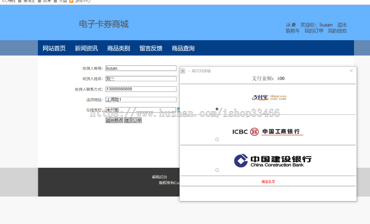Open the 我的订单 my orders link

point(314,31)
